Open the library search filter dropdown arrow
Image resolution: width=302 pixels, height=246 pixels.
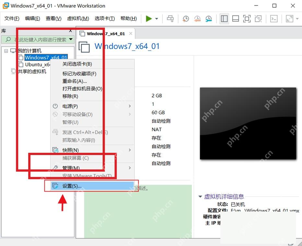coord(71,39)
